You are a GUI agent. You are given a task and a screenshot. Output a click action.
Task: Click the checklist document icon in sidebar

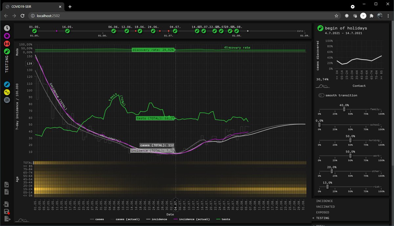7,185
